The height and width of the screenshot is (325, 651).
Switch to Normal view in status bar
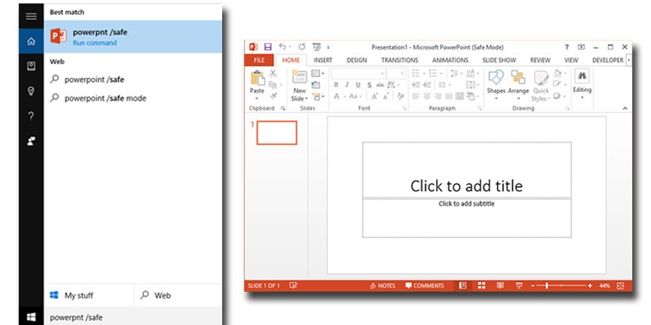coord(463,286)
